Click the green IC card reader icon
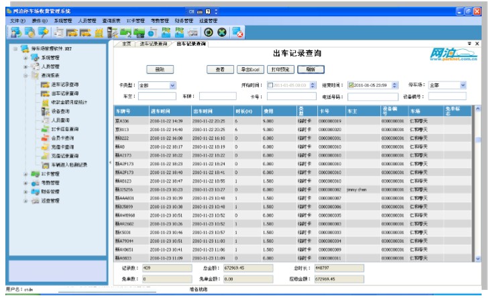The height and width of the screenshot is (298, 491). [x=139, y=32]
